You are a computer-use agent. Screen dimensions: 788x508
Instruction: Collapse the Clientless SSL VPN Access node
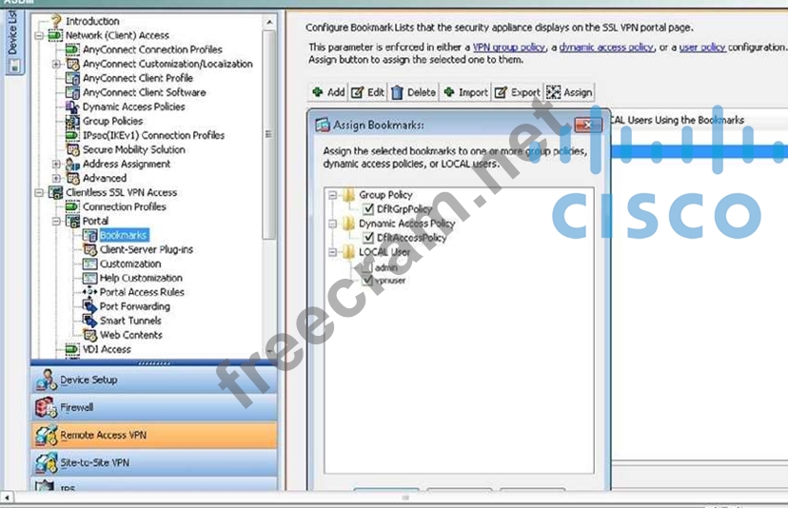coord(39,192)
